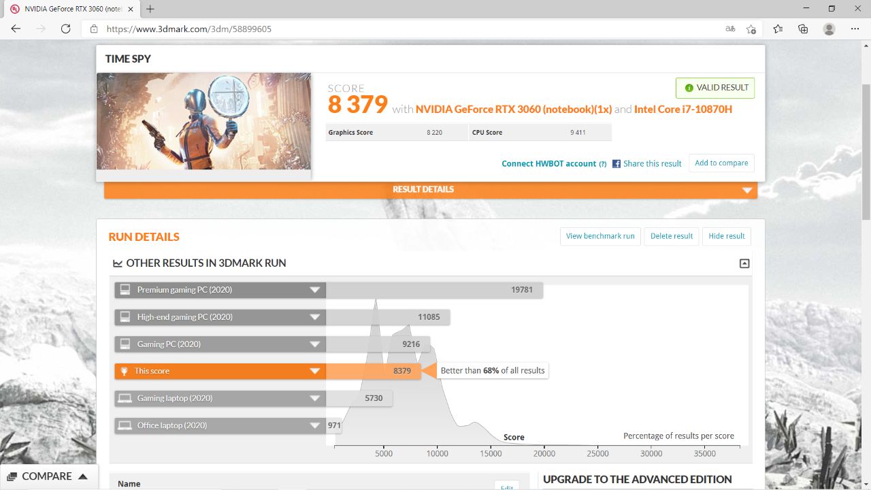Expand the Gaming laptop (2020) dropdown arrow
Viewport: 871px width, 490px height.
point(314,398)
